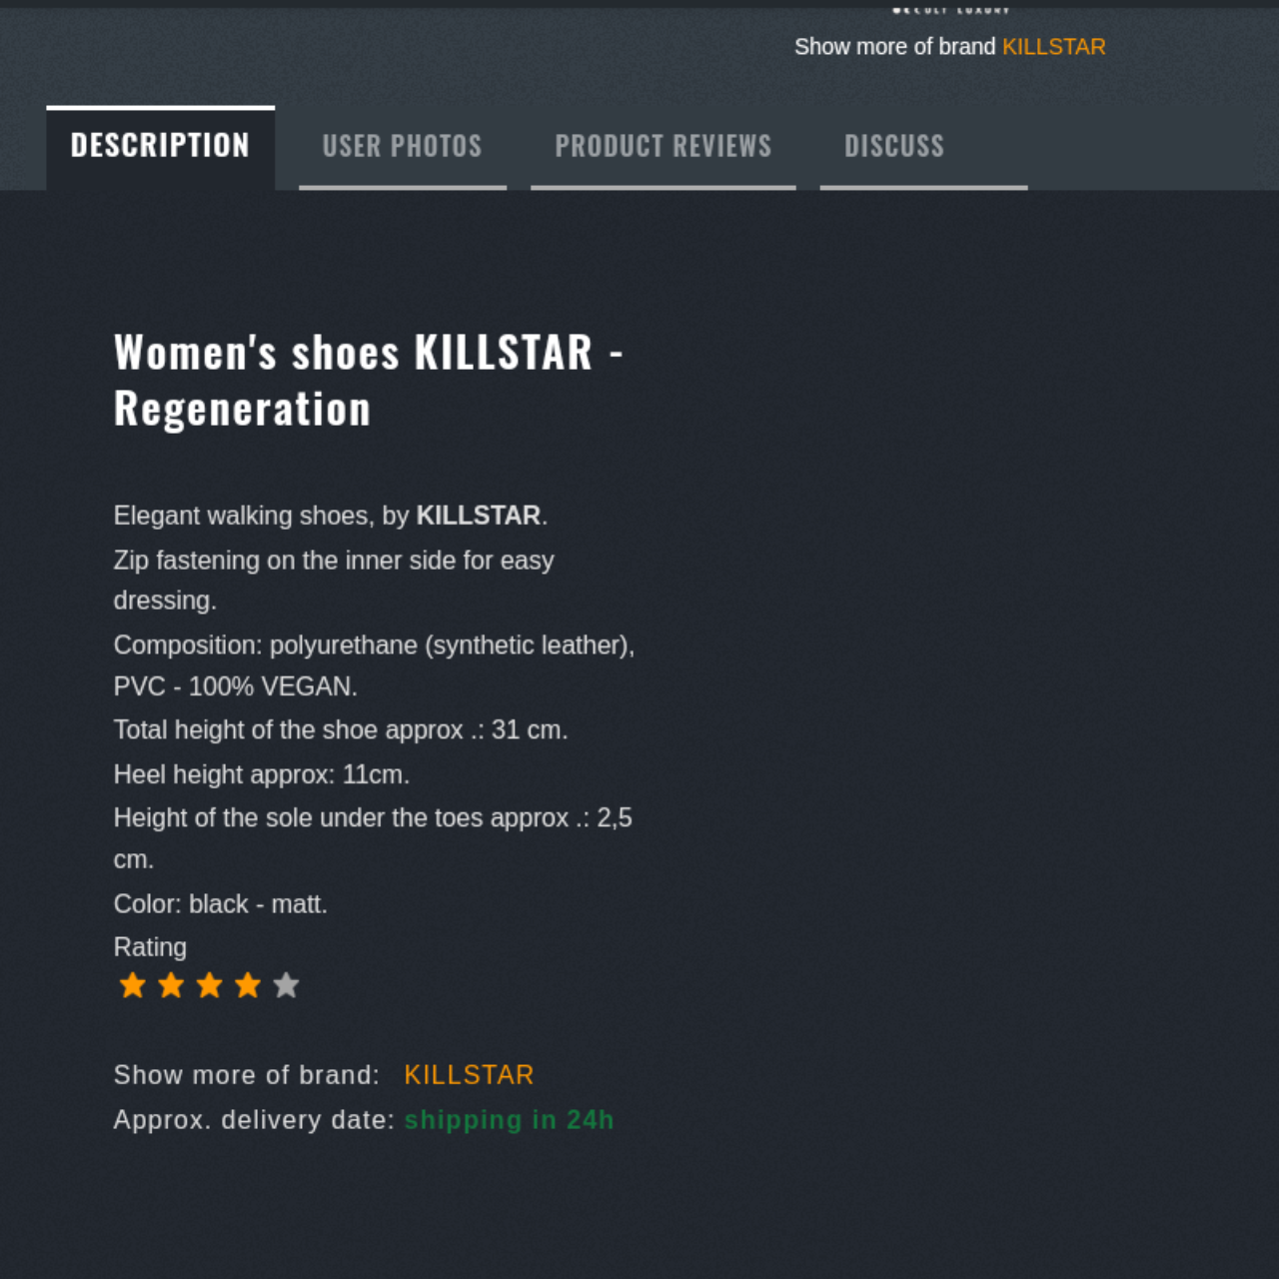
Task: Click the bold KILLSTAR in the description
Action: click(x=478, y=516)
